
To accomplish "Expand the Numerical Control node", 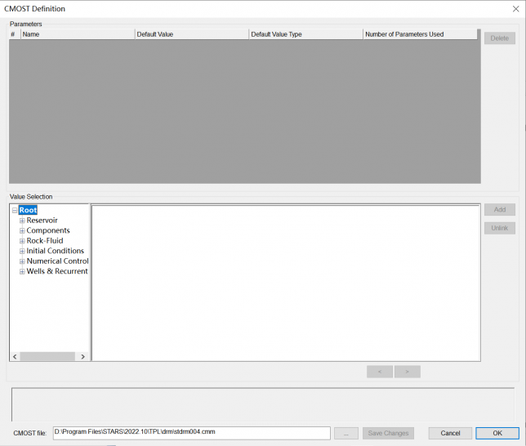I will tap(23, 261).
